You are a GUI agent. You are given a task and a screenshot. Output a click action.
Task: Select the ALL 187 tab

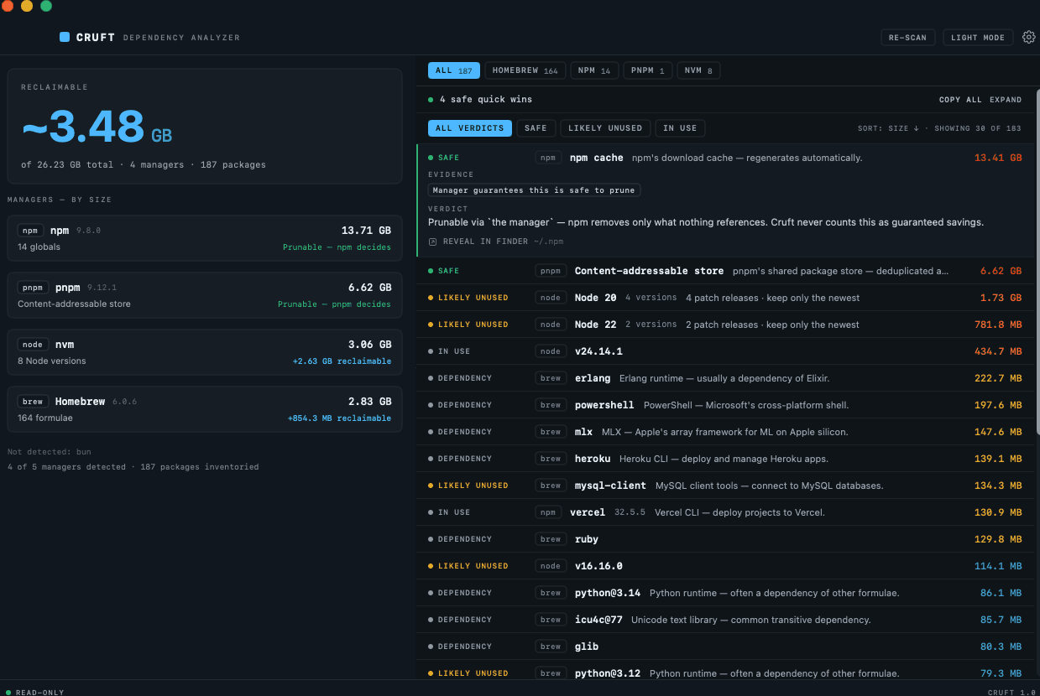click(453, 71)
